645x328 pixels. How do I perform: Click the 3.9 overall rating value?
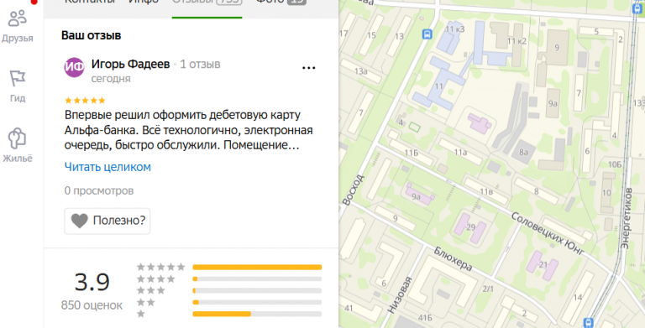point(92,282)
